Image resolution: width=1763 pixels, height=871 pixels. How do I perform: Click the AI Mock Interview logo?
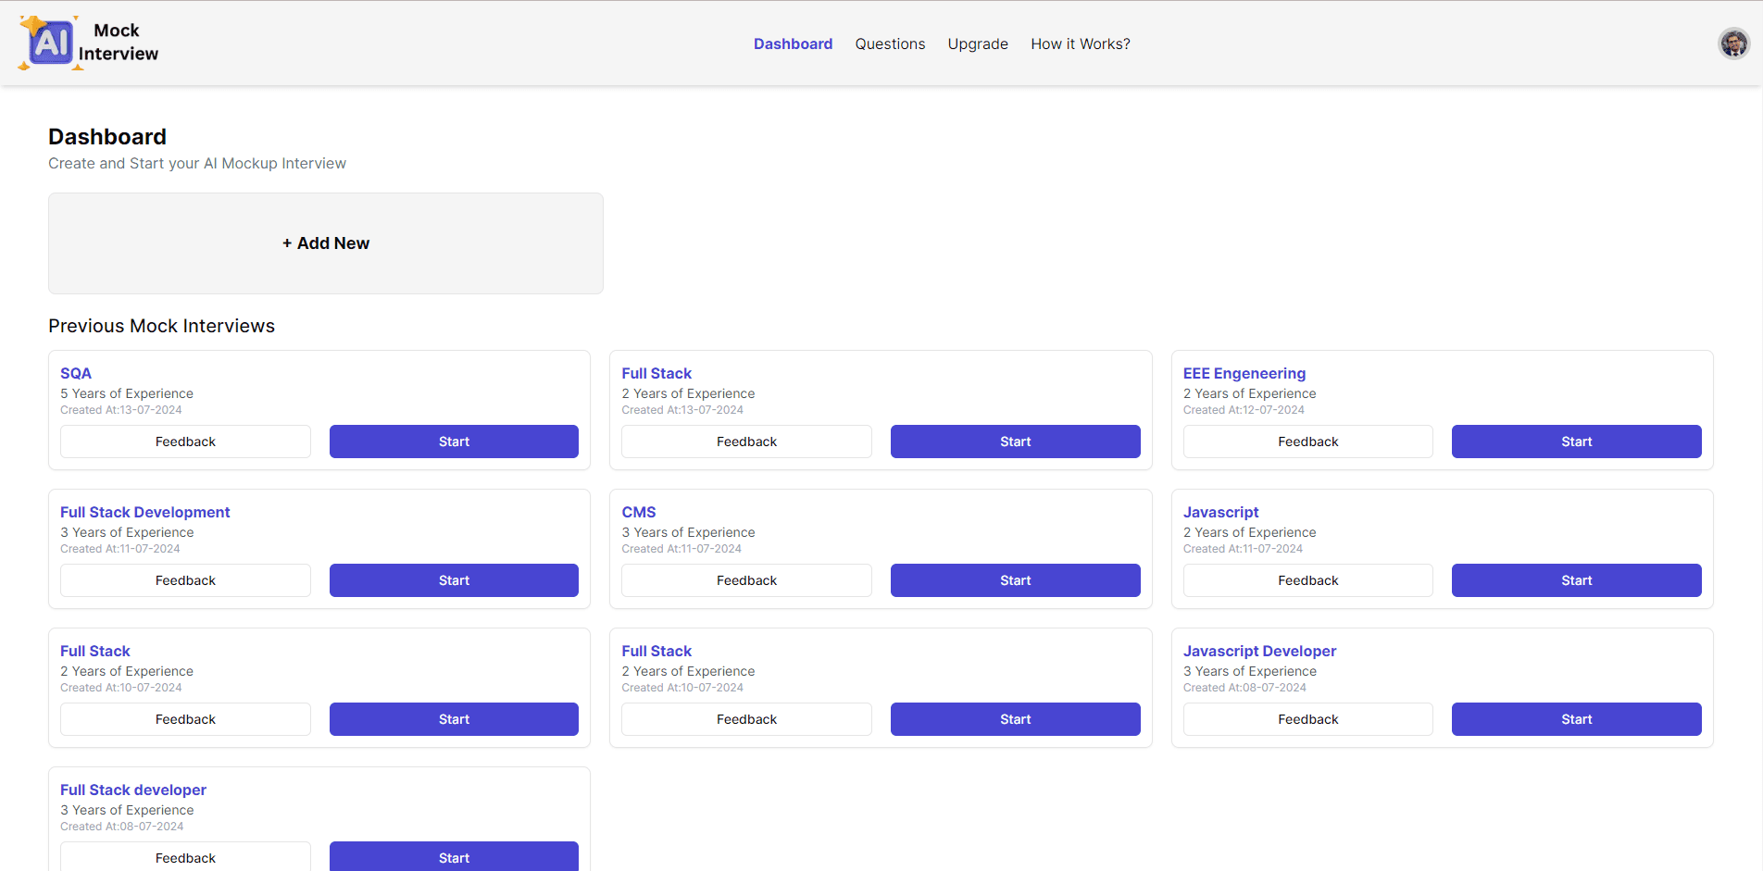[x=88, y=42]
